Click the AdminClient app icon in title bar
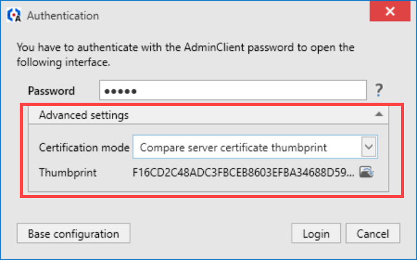This screenshot has width=417, height=260. click(x=14, y=15)
